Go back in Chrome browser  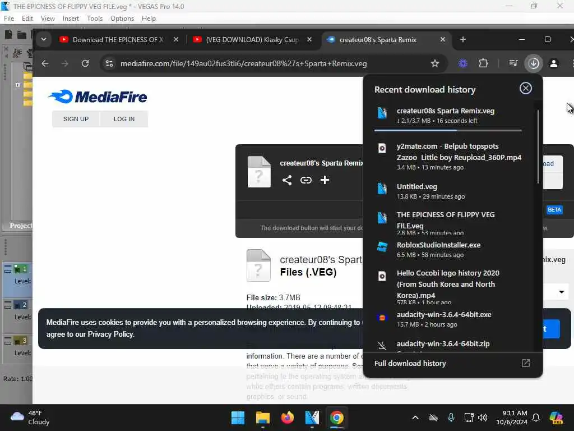point(45,63)
